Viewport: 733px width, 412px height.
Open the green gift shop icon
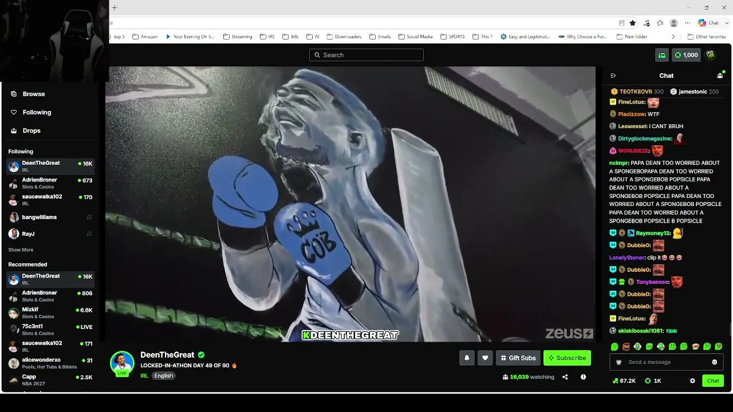point(662,55)
